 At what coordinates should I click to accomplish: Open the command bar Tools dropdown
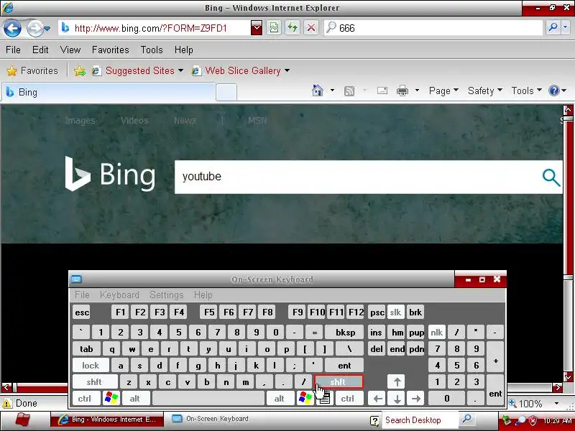pyautogui.click(x=526, y=91)
